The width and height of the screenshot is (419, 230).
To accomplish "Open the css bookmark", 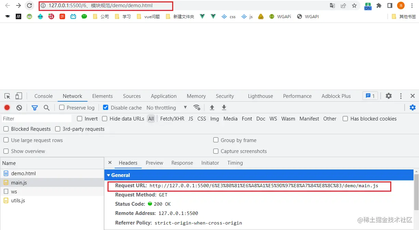I will point(229,16).
